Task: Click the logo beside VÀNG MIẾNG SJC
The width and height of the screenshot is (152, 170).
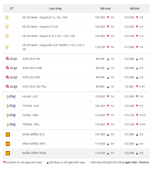Action: pos(8,134)
